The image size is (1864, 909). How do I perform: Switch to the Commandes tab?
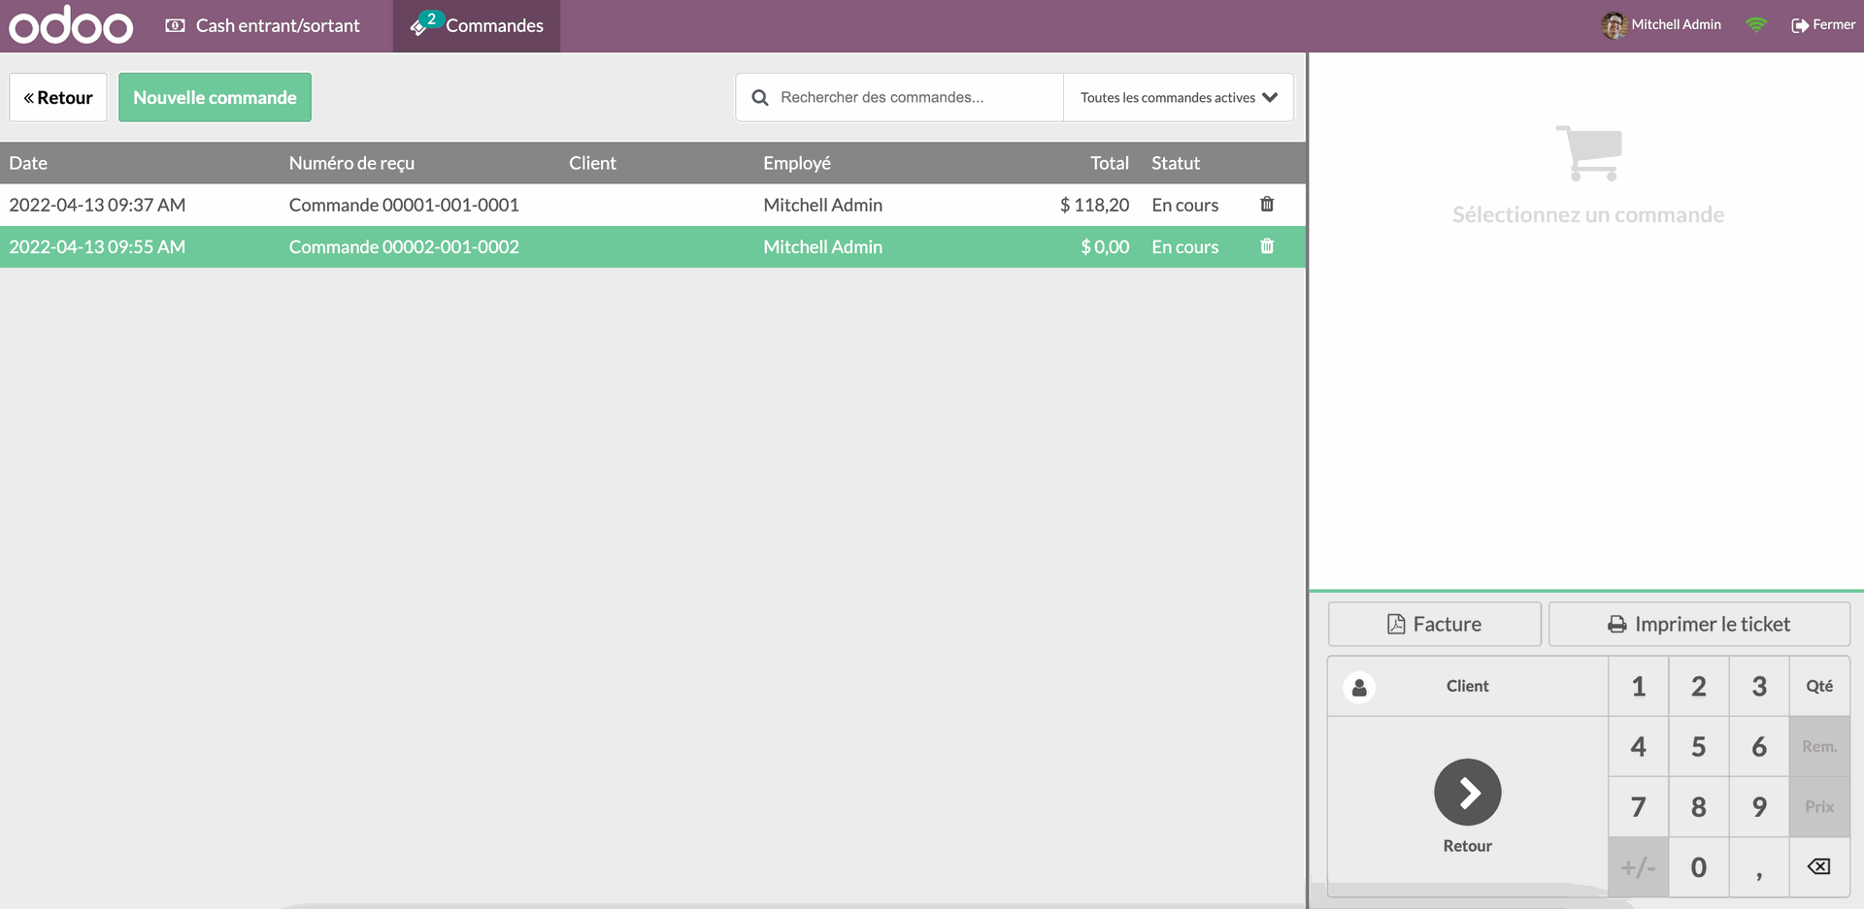point(476,26)
